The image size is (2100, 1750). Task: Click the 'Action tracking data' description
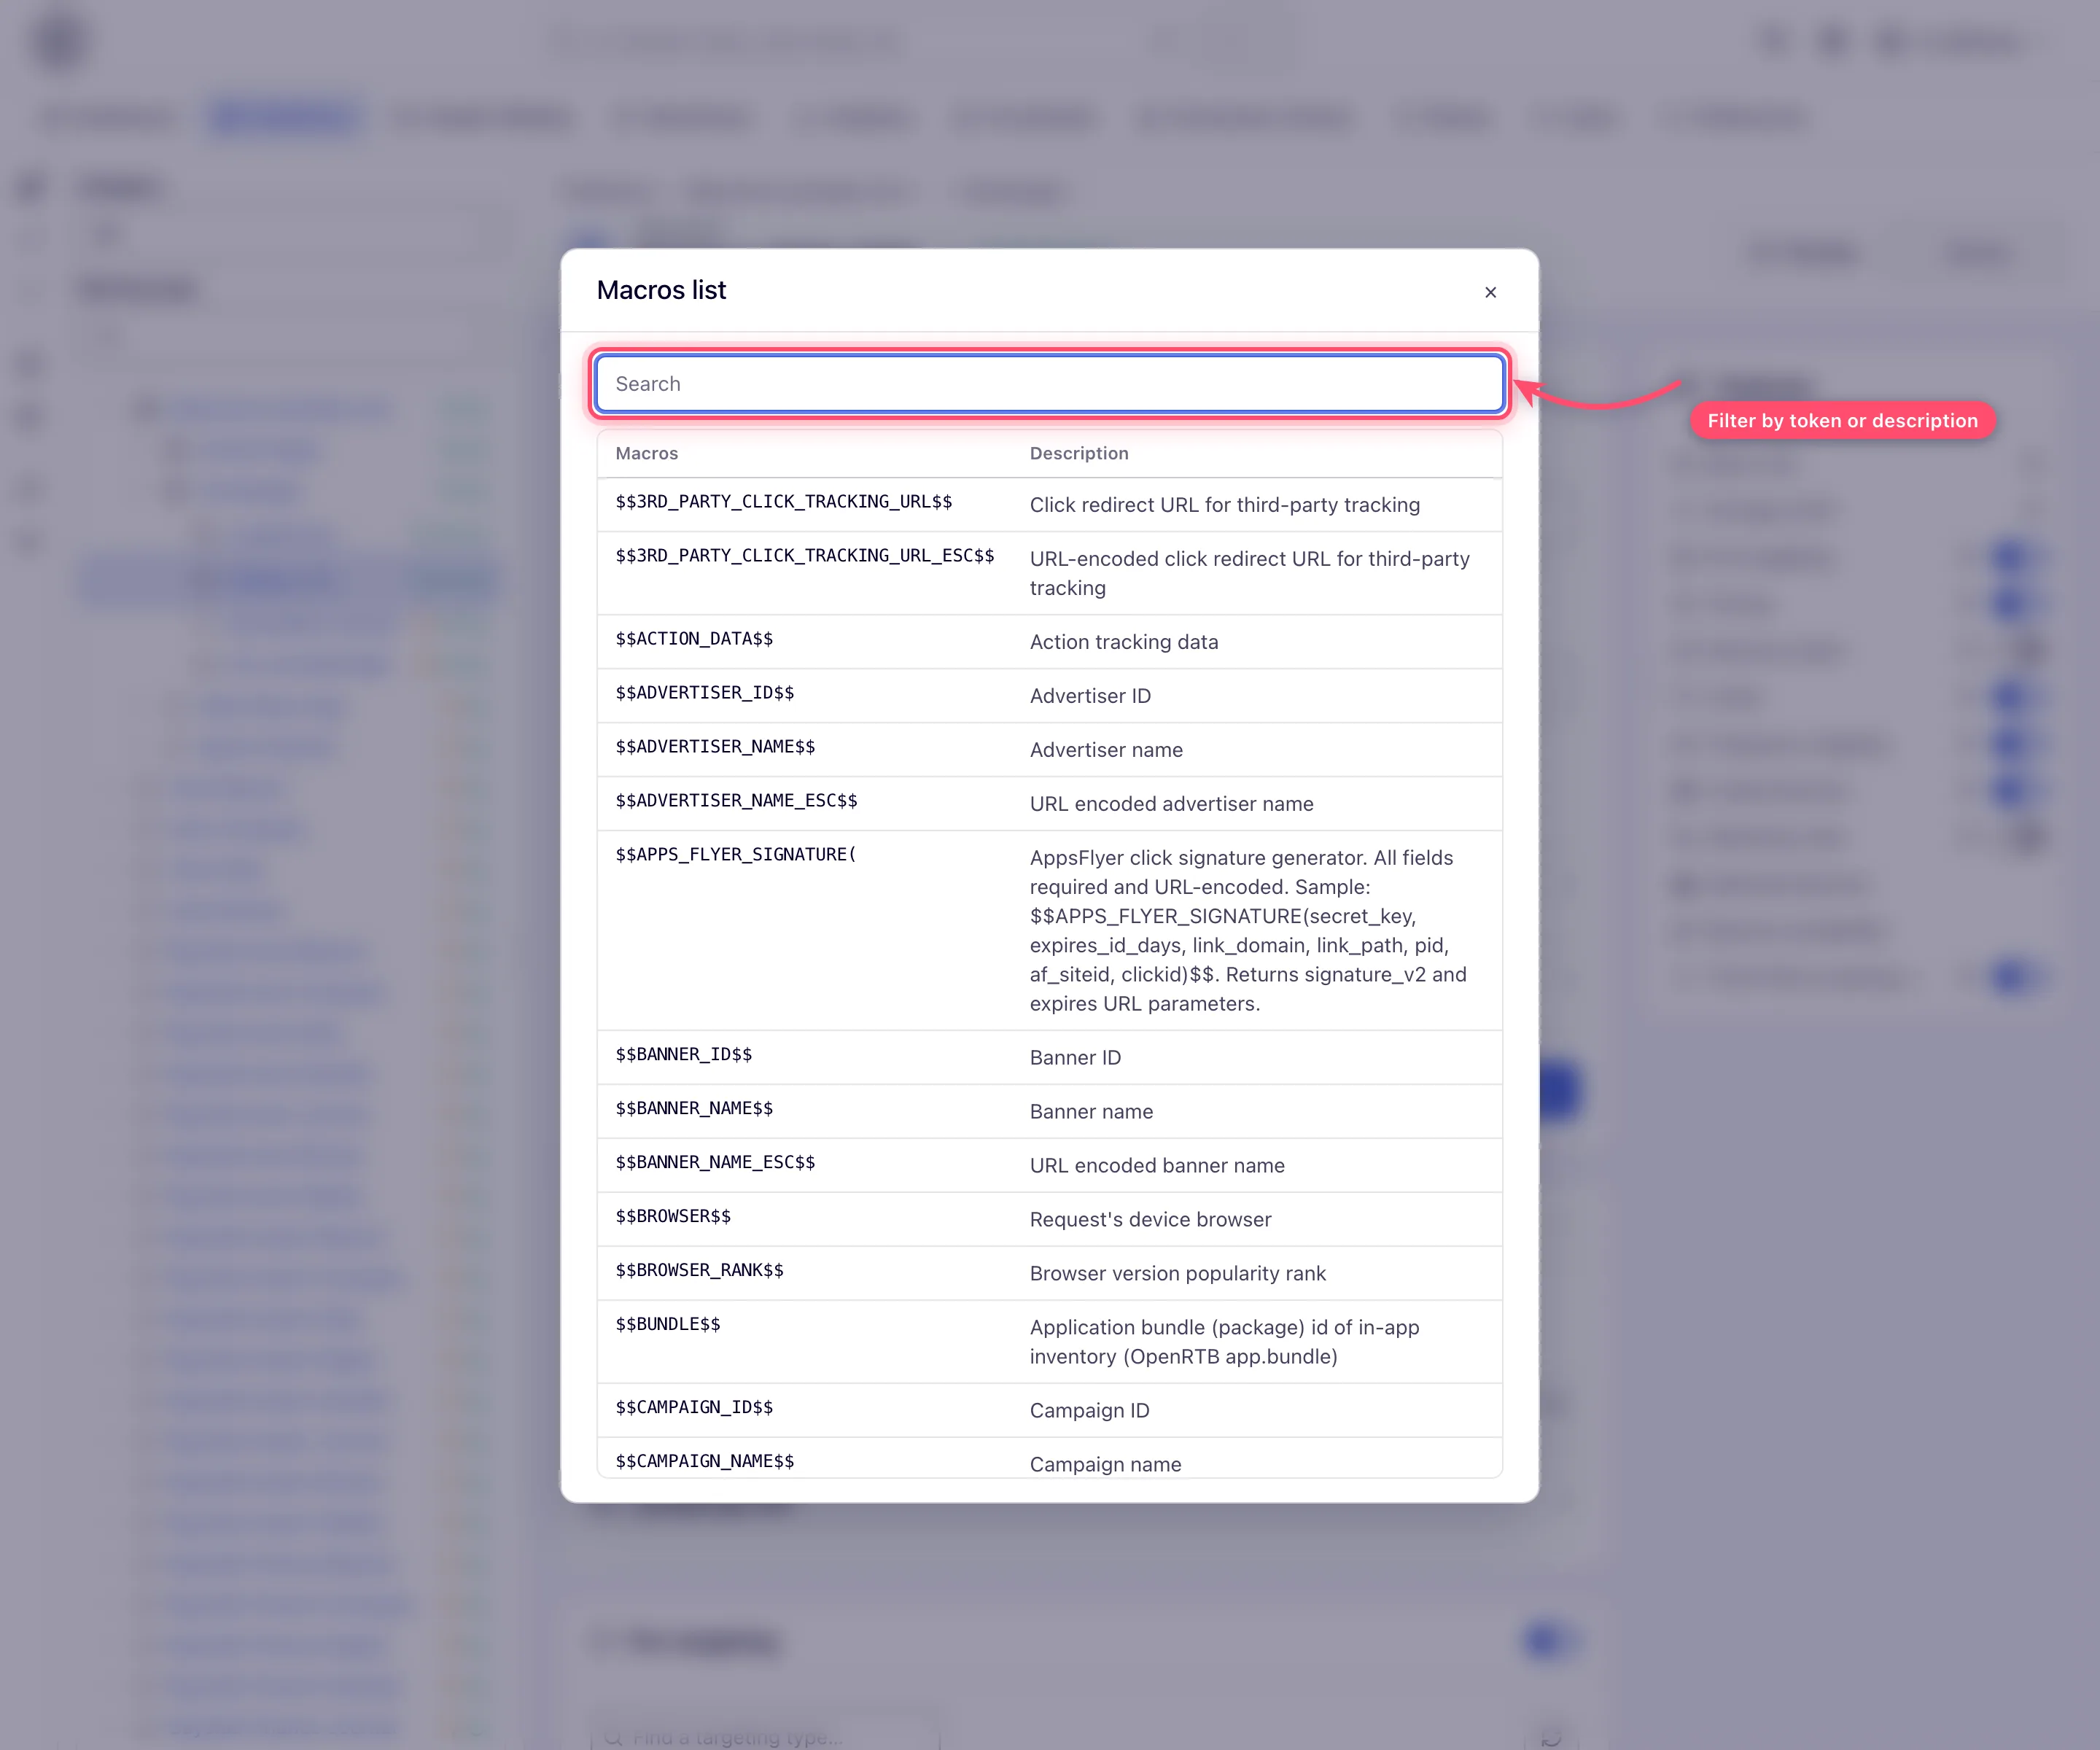(1124, 642)
